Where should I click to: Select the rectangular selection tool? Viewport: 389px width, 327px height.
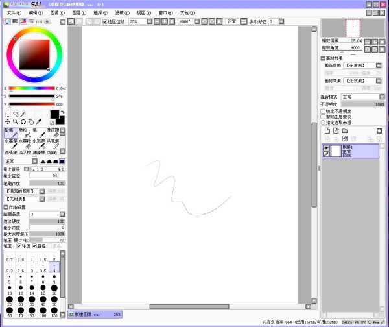click(x=8, y=113)
